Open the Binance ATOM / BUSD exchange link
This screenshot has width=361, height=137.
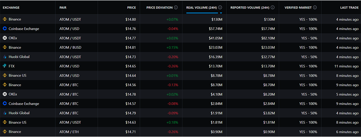(x=15, y=47)
